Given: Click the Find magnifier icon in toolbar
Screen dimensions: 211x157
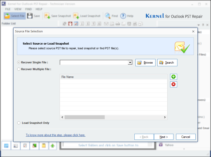Looking at the screenshot, I should point(108,16).
